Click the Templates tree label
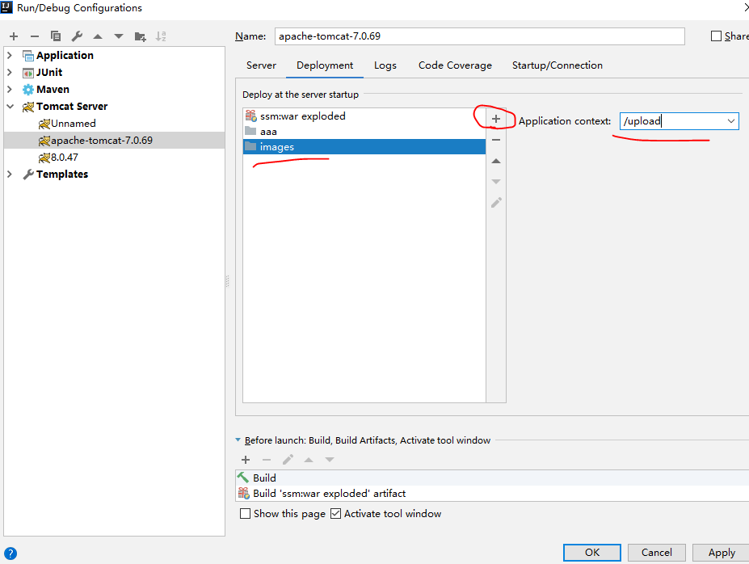749x564 pixels. (62, 175)
